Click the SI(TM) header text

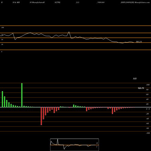(x=57, y=2)
